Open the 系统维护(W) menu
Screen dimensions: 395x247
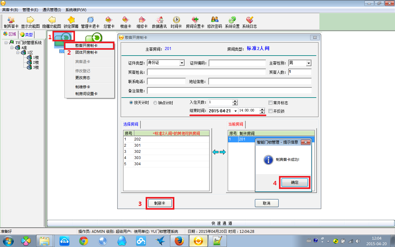tap(76, 10)
